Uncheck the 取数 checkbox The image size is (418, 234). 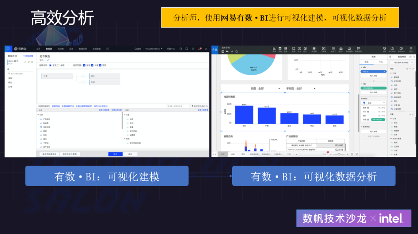pyautogui.click(x=100, y=65)
